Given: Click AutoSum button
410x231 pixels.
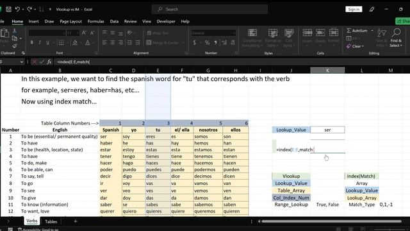Looking at the screenshot, I should click(x=357, y=31).
